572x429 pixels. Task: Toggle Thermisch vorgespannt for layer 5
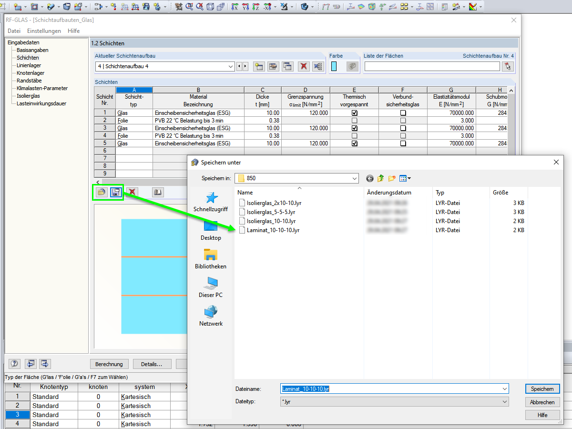(x=354, y=143)
